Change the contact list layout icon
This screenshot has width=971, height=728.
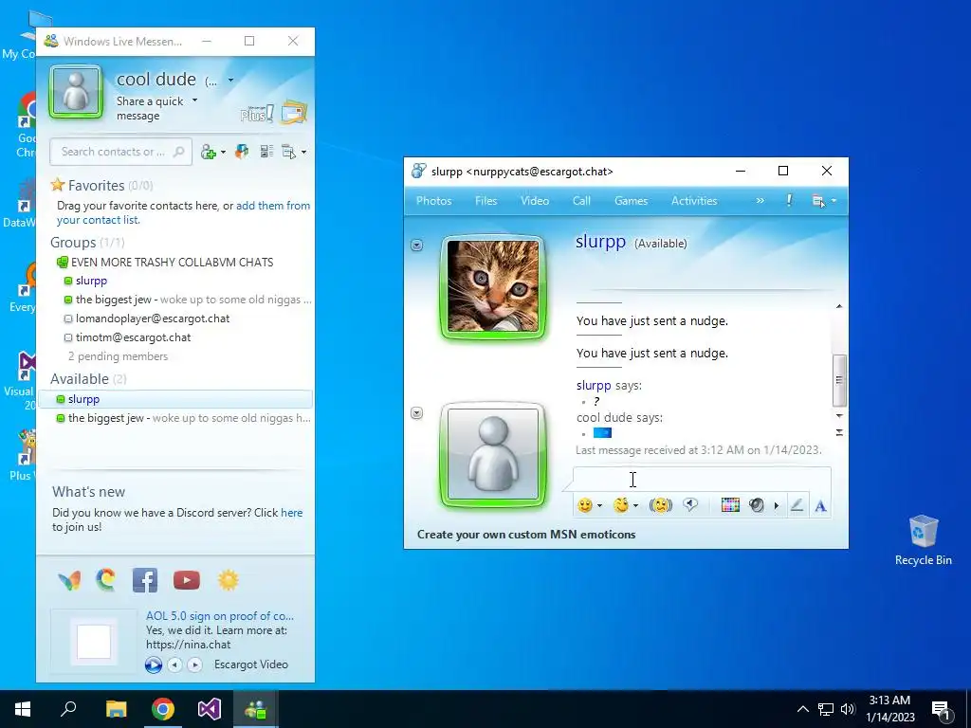tap(266, 152)
